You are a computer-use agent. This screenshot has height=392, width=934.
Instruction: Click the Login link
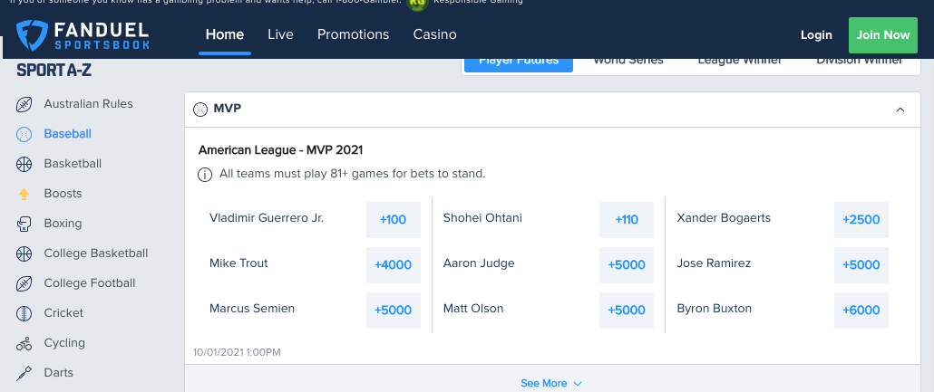(816, 35)
